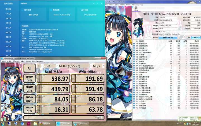Open CrystalDiskMark 文件(F) menu
201x126 pixels.
(x=4, y=61)
